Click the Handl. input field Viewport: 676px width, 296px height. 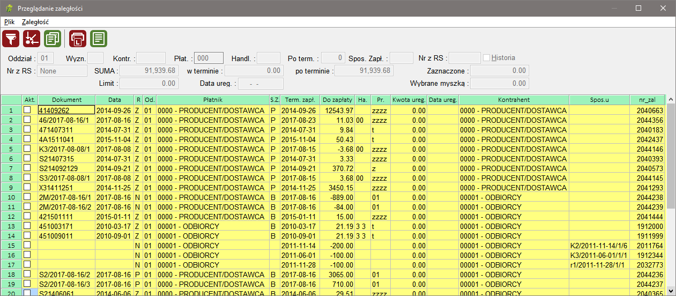click(x=269, y=58)
